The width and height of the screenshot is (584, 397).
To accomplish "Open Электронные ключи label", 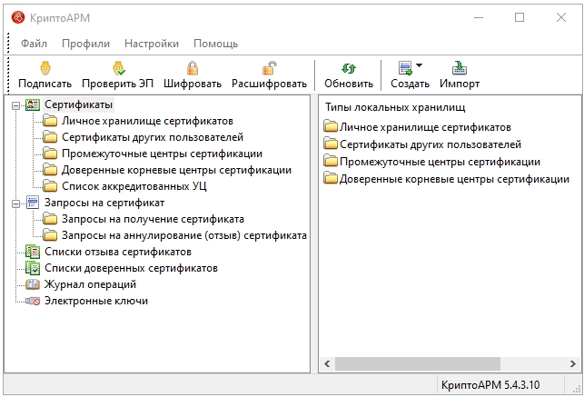I will pos(96,301).
